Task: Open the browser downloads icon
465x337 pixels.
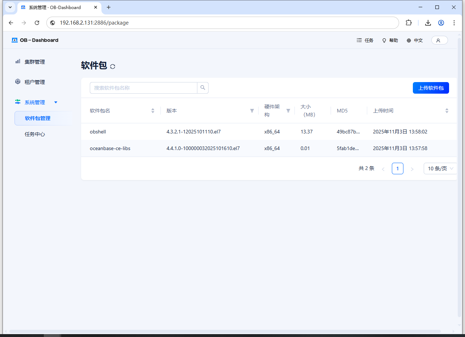Action: pos(428,23)
